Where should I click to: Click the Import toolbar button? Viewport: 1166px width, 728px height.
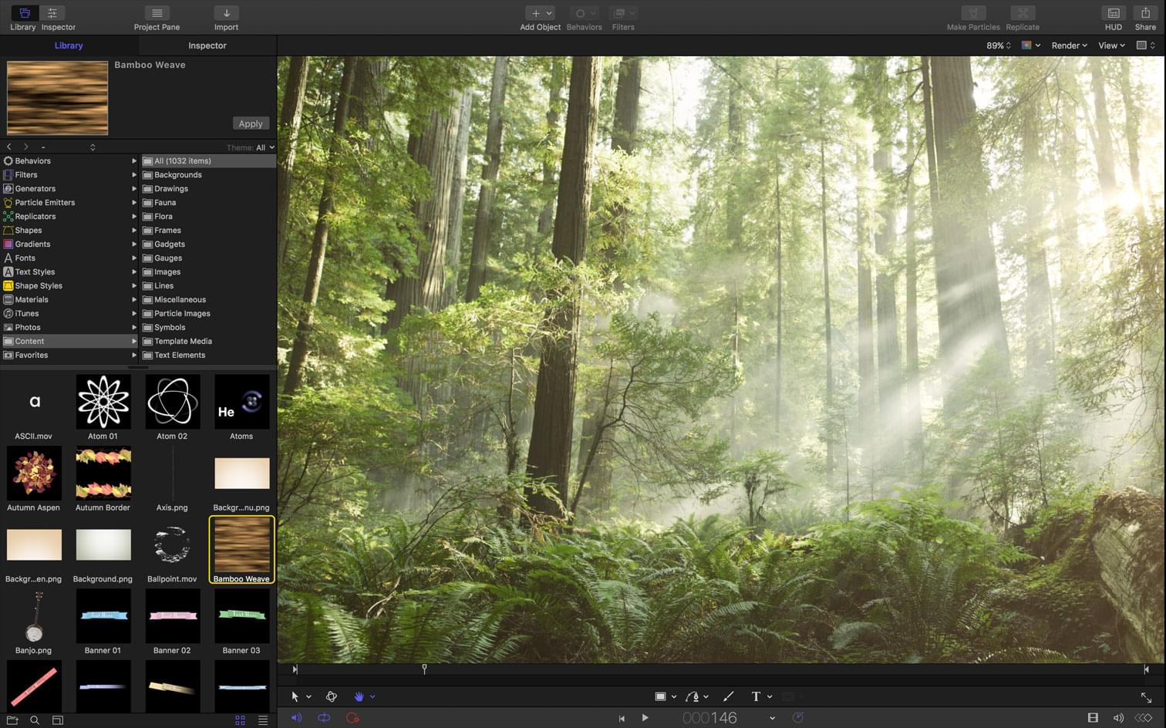226,13
